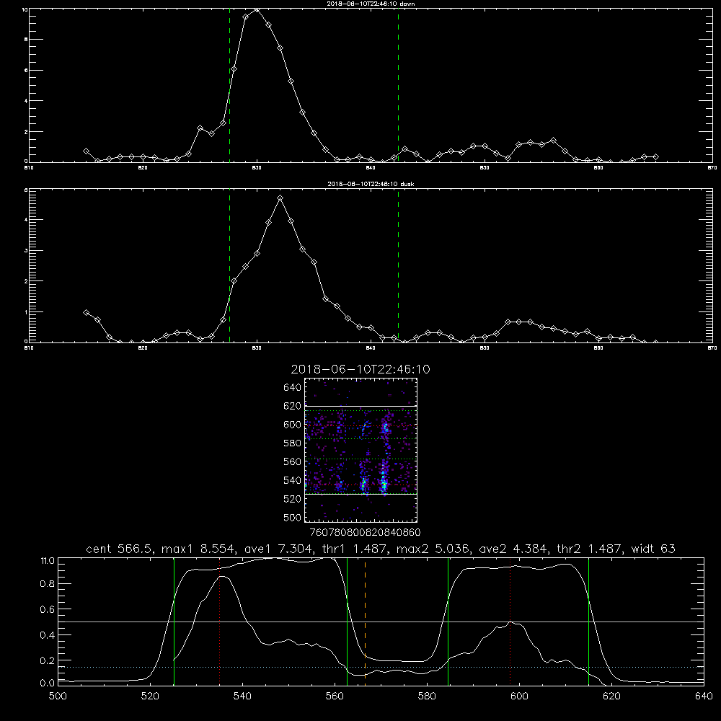Viewport: 721px width, 721px height.
Task: Click the second green dashed line in dawn plot
Action: [398, 85]
